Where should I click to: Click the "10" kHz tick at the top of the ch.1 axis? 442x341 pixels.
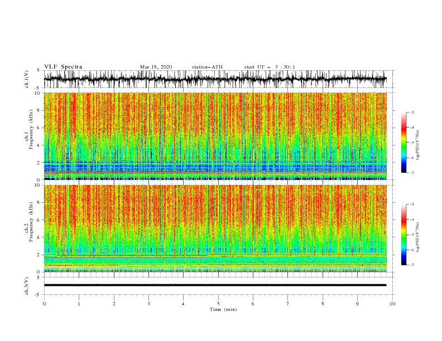pyautogui.click(x=37, y=93)
